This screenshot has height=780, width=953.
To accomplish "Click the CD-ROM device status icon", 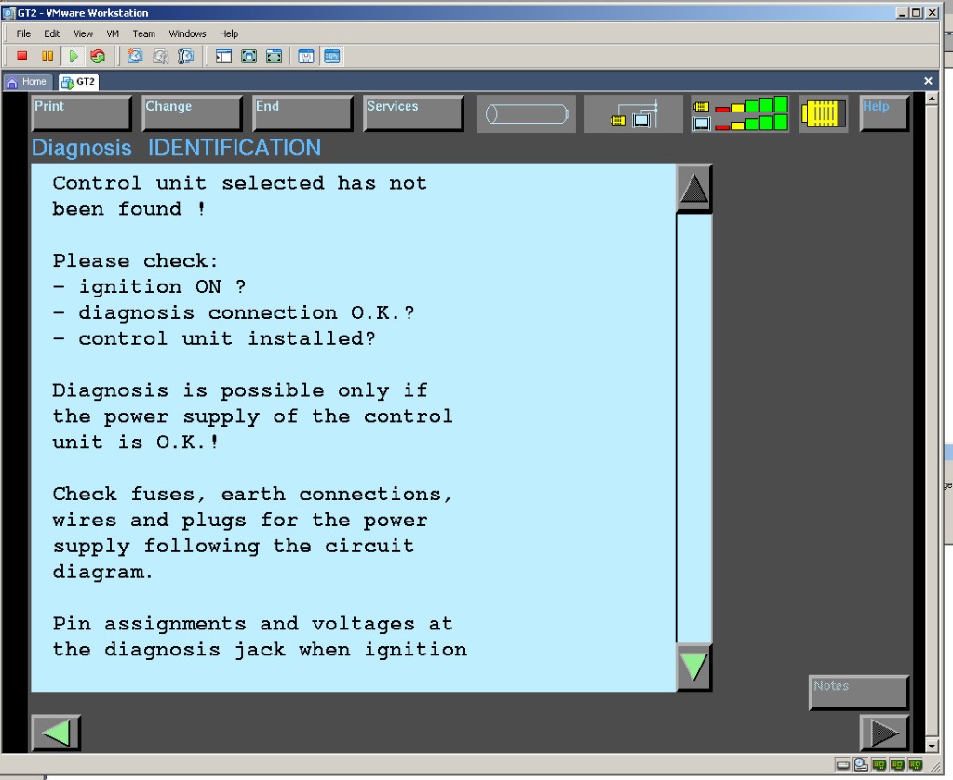I will tap(861, 765).
